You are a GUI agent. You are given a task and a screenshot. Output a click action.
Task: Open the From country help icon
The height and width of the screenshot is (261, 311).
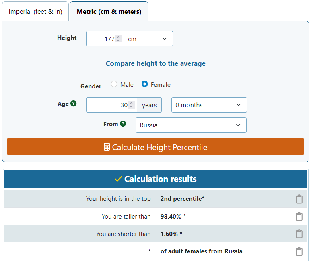point(123,124)
